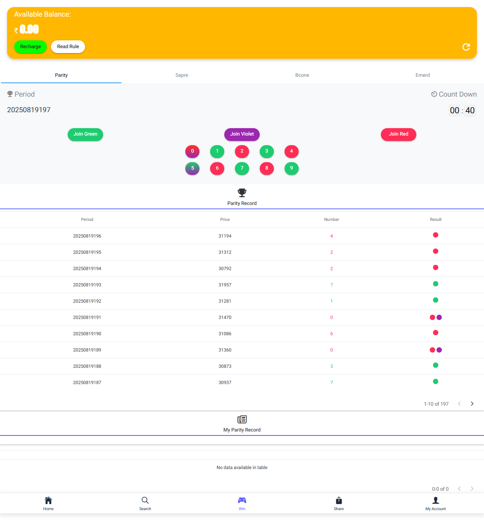Screen dimensions: 484x531
Task: Click next page arrow in My Parity Record
Action: tap(472, 489)
